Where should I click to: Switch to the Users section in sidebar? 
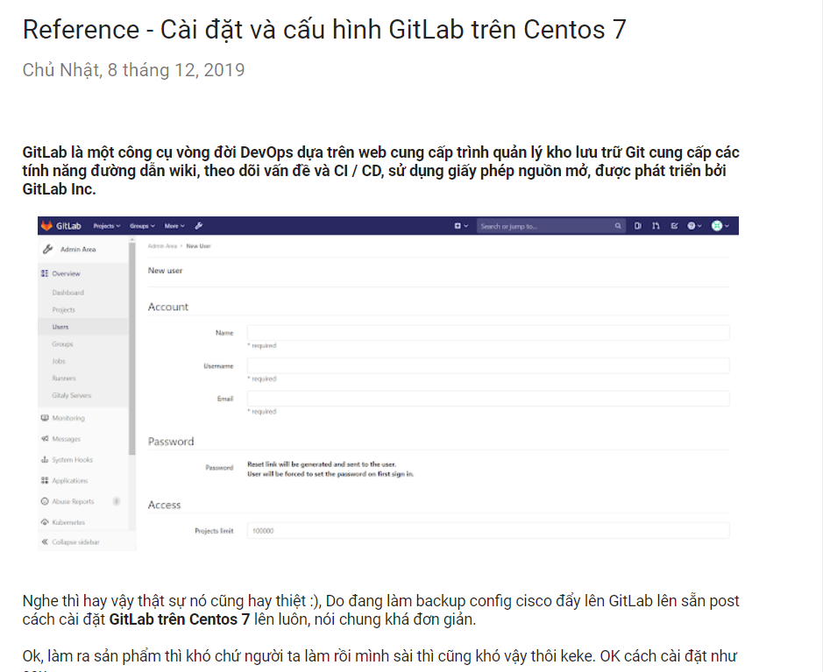click(60, 326)
